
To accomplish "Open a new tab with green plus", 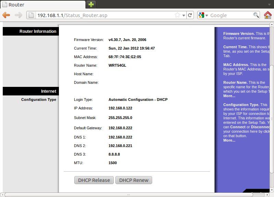I will [x=91, y=4].
